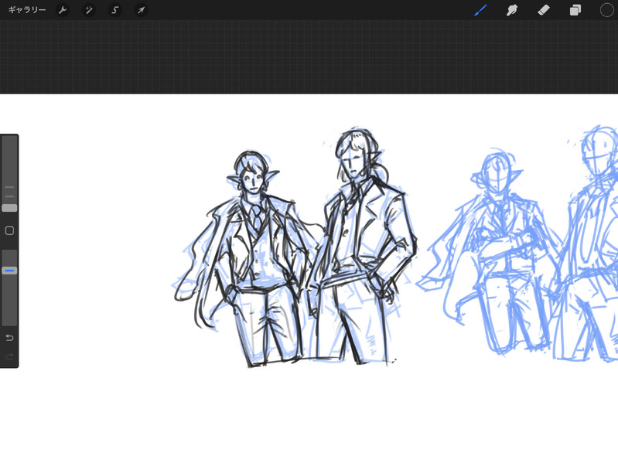Select the Brush tool
618x463 pixels.
[480, 10]
